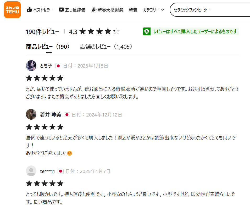Click the username 若井 珠美
Image resolution: width=250 pixels, height=211 pixels.
[51, 115]
